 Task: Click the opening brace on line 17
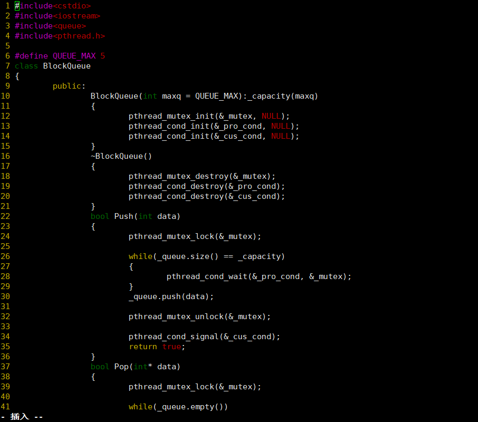[93, 166]
